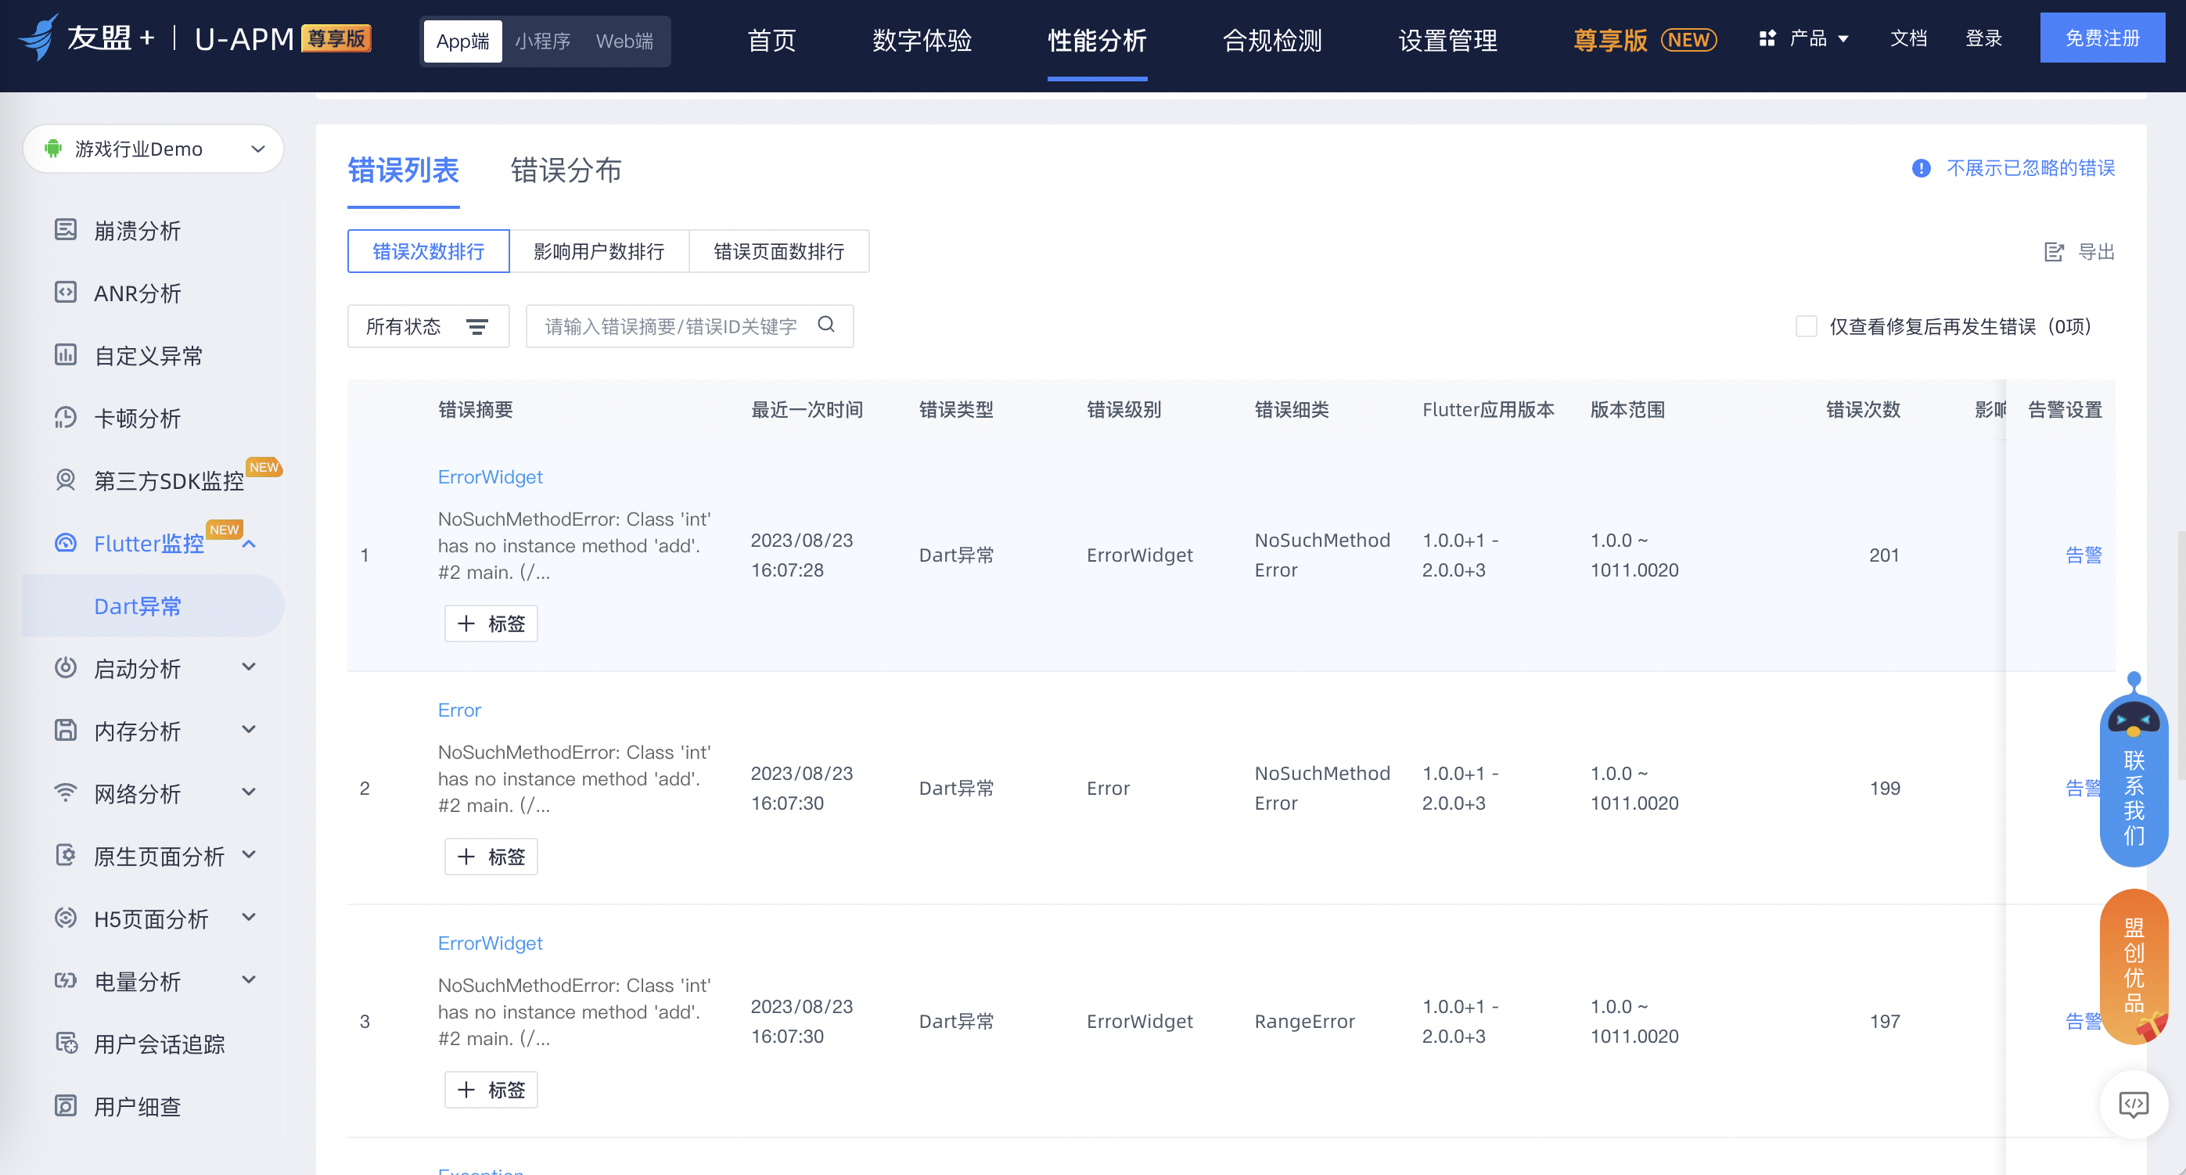This screenshot has height=1175, width=2186.
Task: Add 标签 to row 1 error
Action: click(491, 623)
